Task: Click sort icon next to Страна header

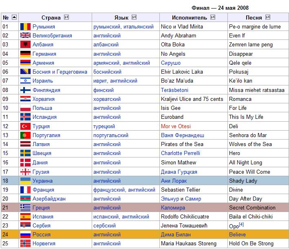Action: point(66,17)
